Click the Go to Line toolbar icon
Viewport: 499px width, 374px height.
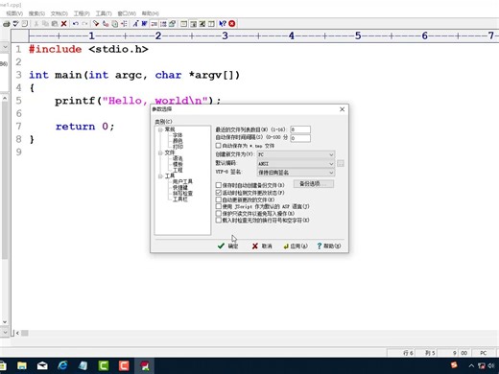point(124,24)
